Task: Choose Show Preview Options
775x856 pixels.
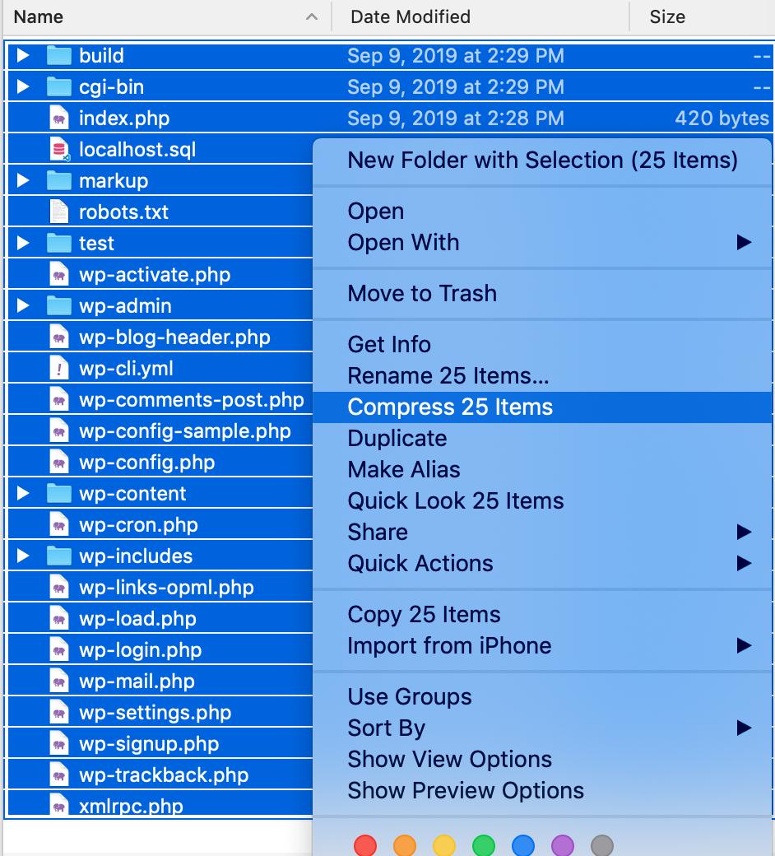Action: pos(542,791)
